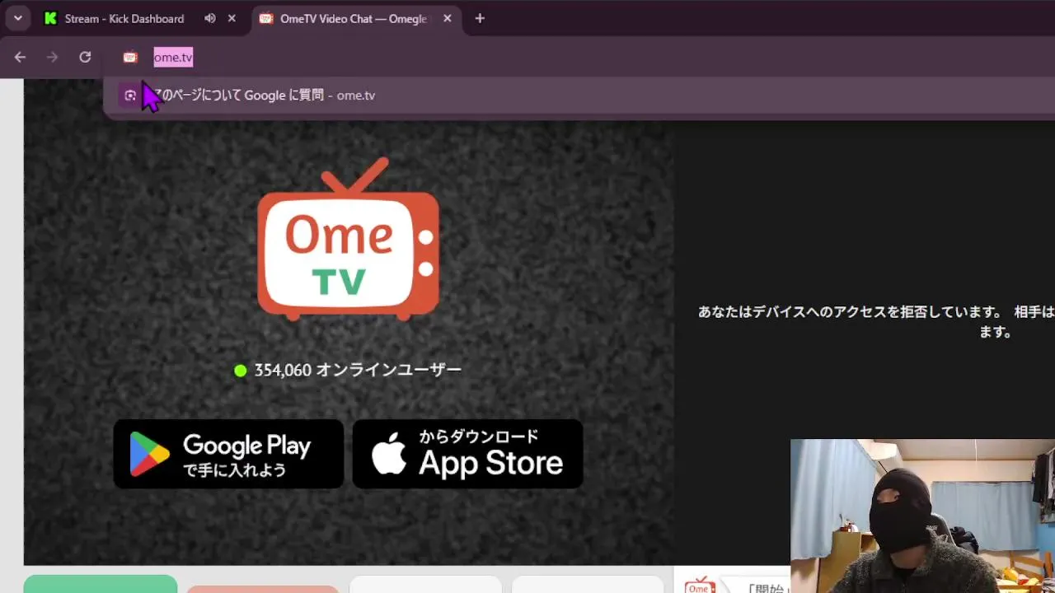Image resolution: width=1055 pixels, height=593 pixels.
Task: Go back to the previous page
Action: click(20, 57)
